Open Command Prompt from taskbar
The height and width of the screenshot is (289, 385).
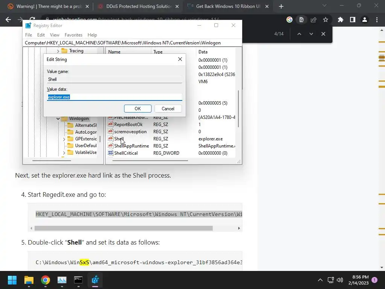[x=78, y=280]
